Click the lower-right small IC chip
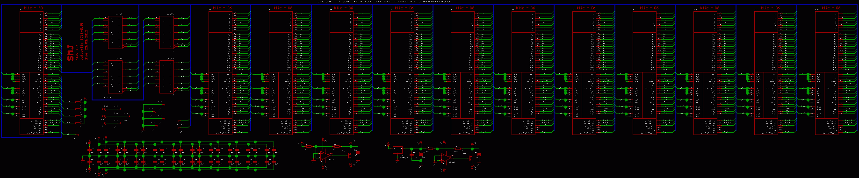Viewport: 859px width, 178px height. click(167, 77)
